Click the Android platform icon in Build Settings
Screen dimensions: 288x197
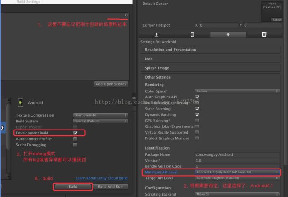coord(20,102)
